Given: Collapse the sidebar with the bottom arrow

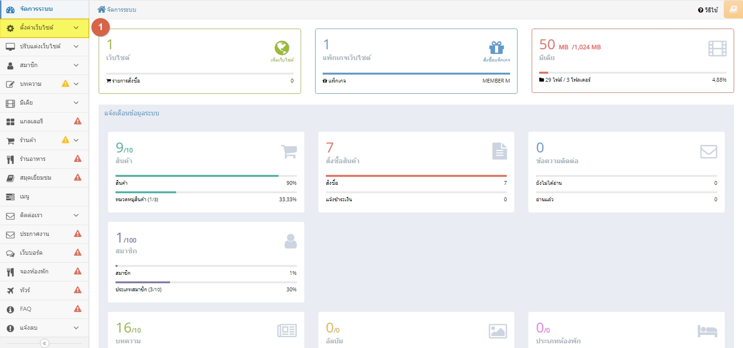Looking at the screenshot, I should tap(45, 343).
